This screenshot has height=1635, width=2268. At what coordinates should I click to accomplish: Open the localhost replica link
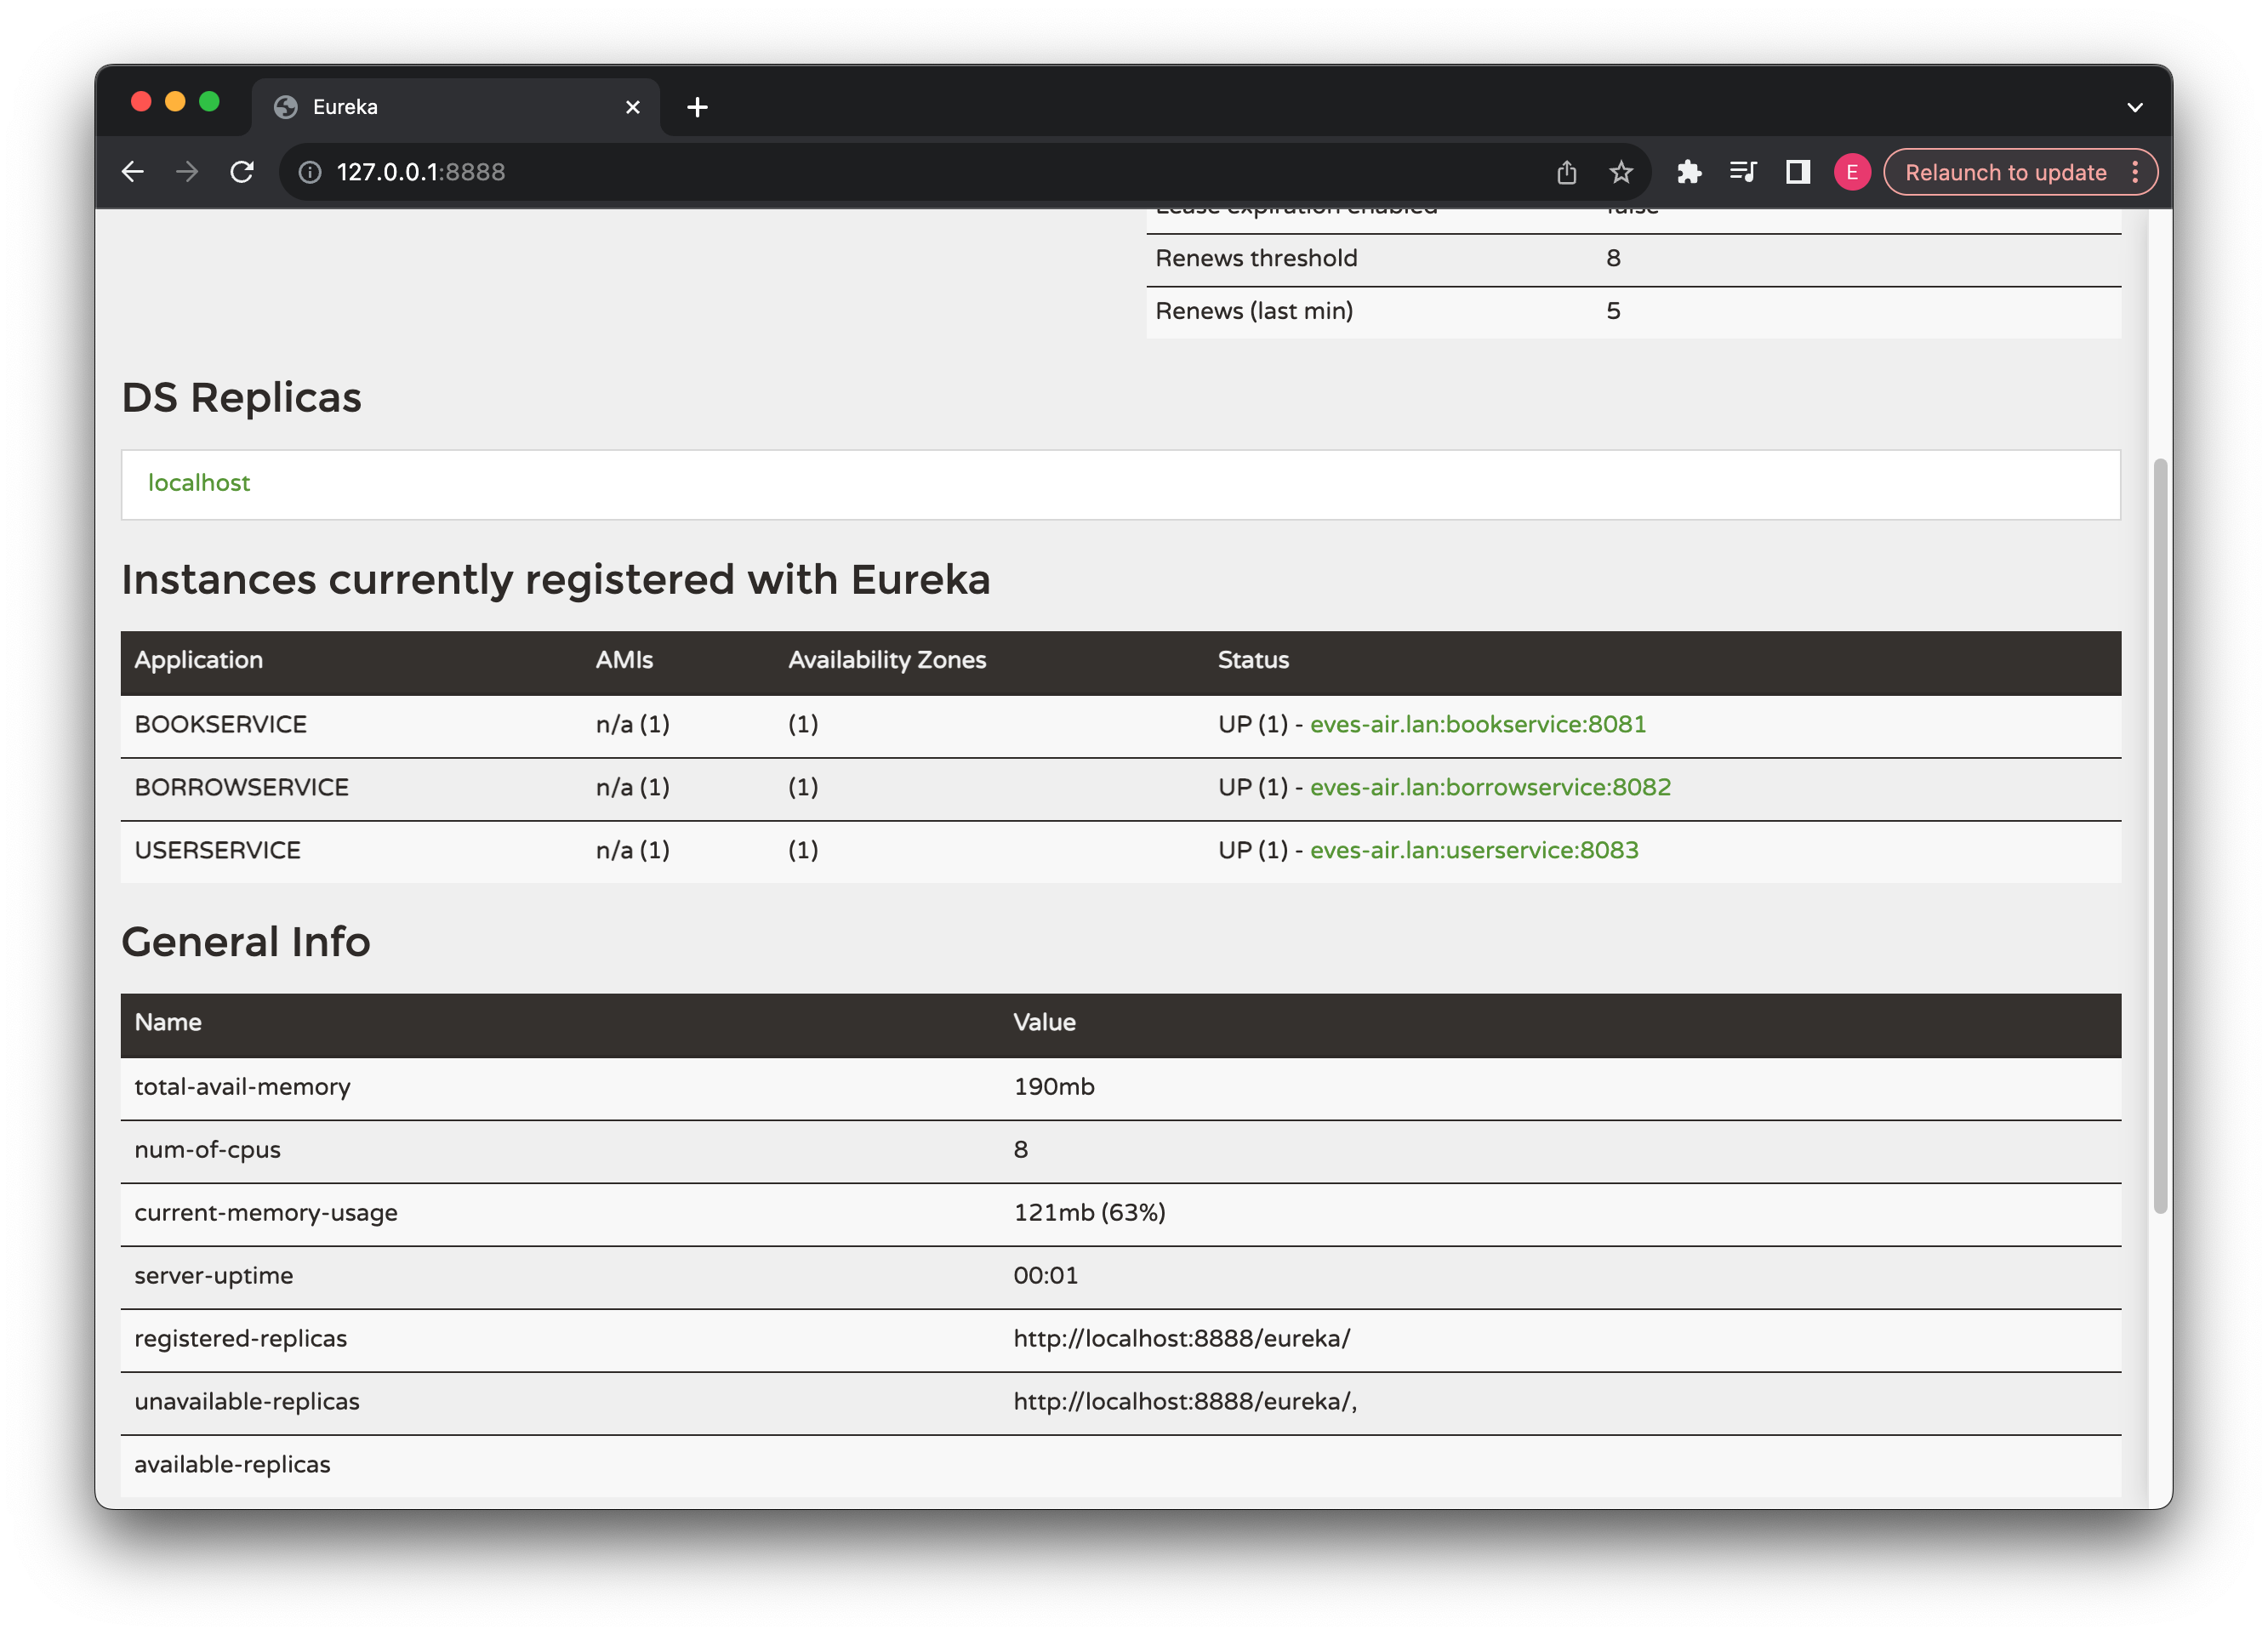pos(199,483)
